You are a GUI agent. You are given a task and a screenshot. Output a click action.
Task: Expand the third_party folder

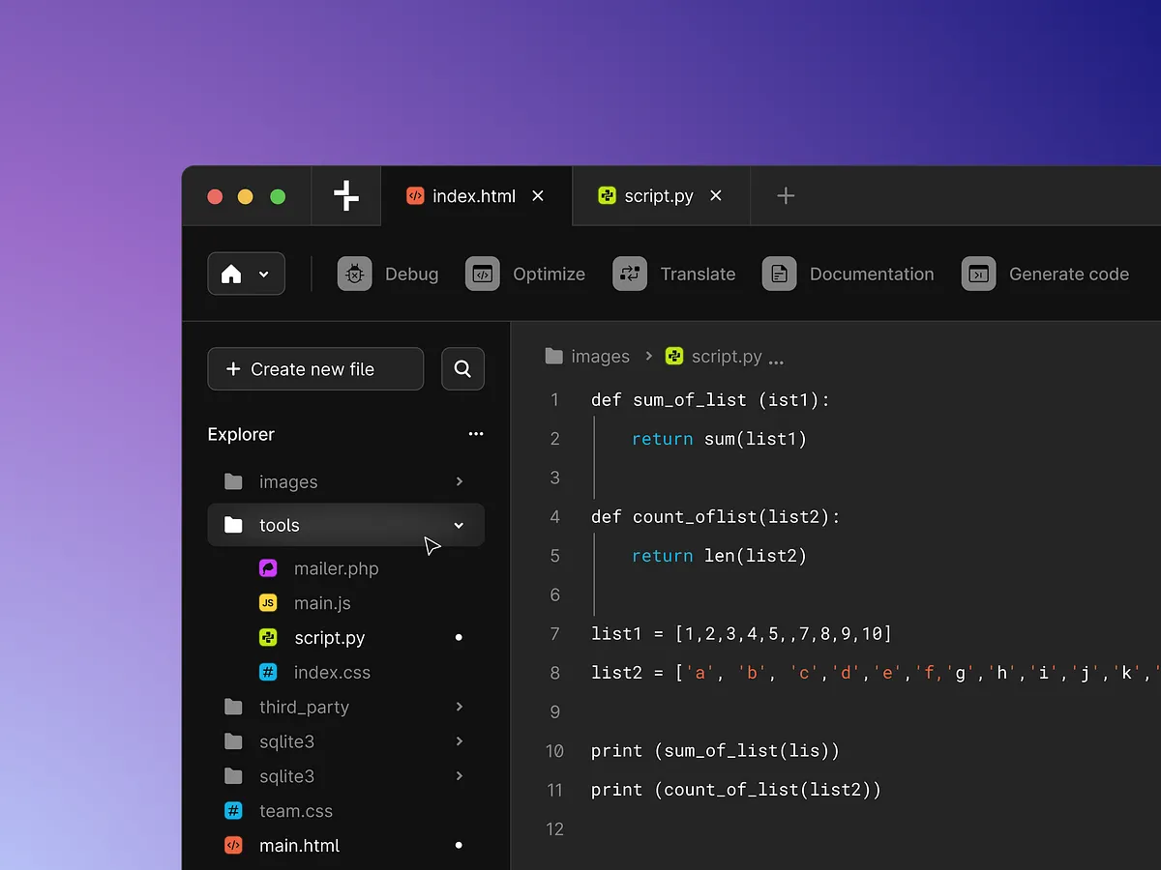(459, 707)
